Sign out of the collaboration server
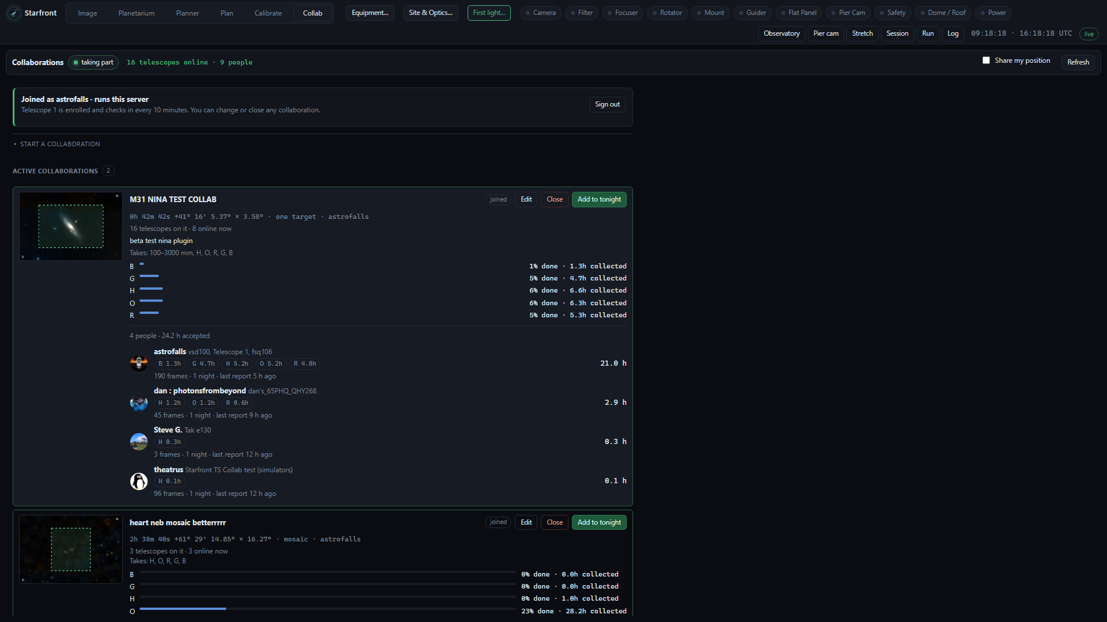 click(x=607, y=104)
